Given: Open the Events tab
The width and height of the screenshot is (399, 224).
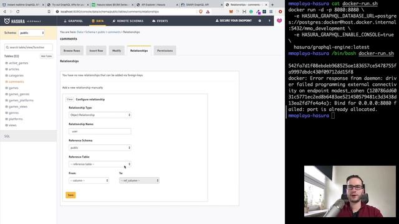Looking at the screenshot, I should point(160,21).
